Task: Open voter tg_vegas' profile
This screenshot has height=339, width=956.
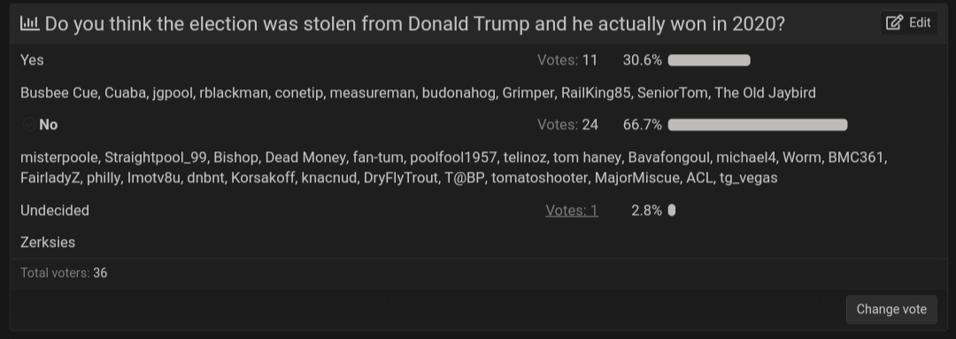Action: coord(748,178)
